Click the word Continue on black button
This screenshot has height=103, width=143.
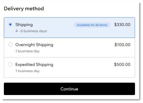tap(69, 89)
